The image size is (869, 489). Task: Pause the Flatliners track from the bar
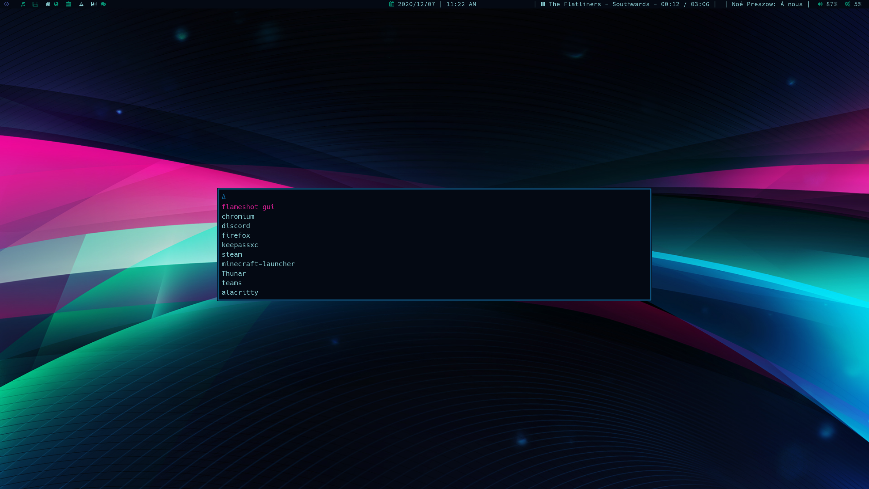(543, 4)
